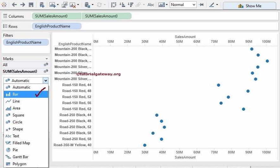Screen dimensions: 280x168
Task: Choose Shape mark type
Action: [x=26, y=129]
